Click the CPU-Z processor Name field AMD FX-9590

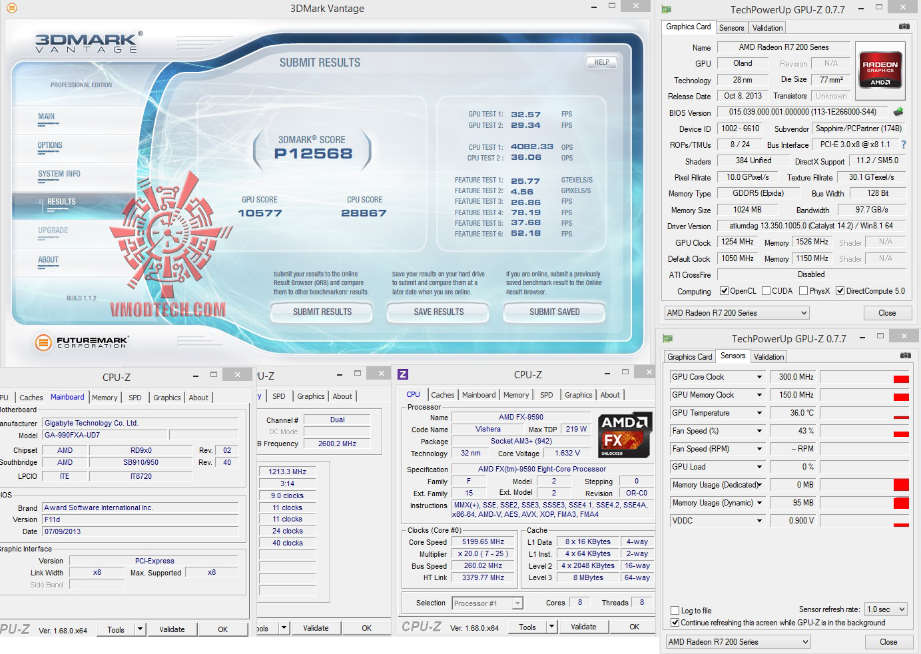pos(521,417)
